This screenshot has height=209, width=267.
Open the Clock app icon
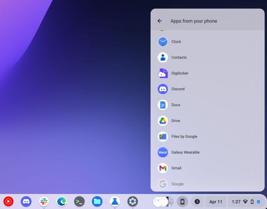pyautogui.click(x=163, y=42)
